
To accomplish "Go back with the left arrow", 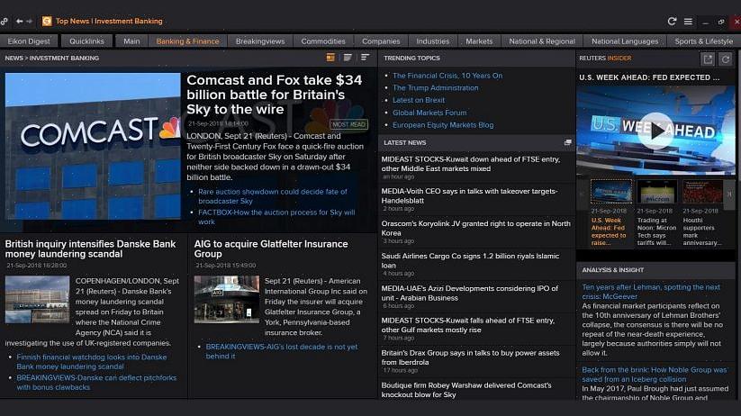I will click(x=20, y=22).
